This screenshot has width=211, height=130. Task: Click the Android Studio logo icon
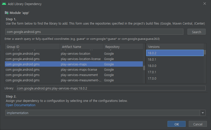[x=4, y=4]
